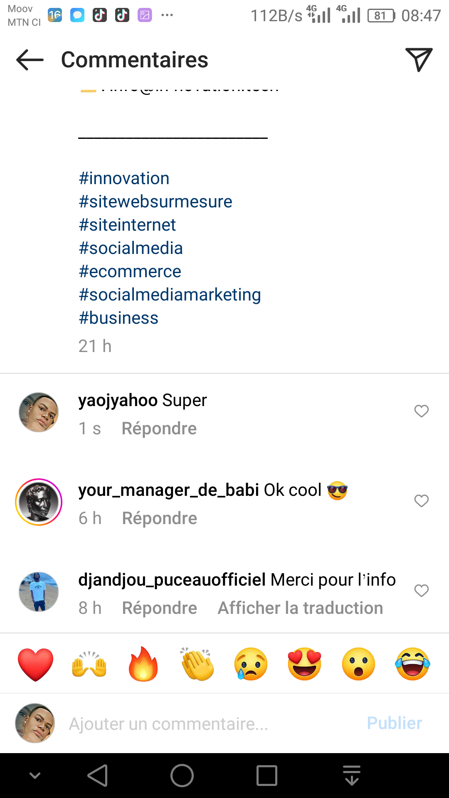
Task: Insert the heart-eyes emoji
Action: point(305,664)
